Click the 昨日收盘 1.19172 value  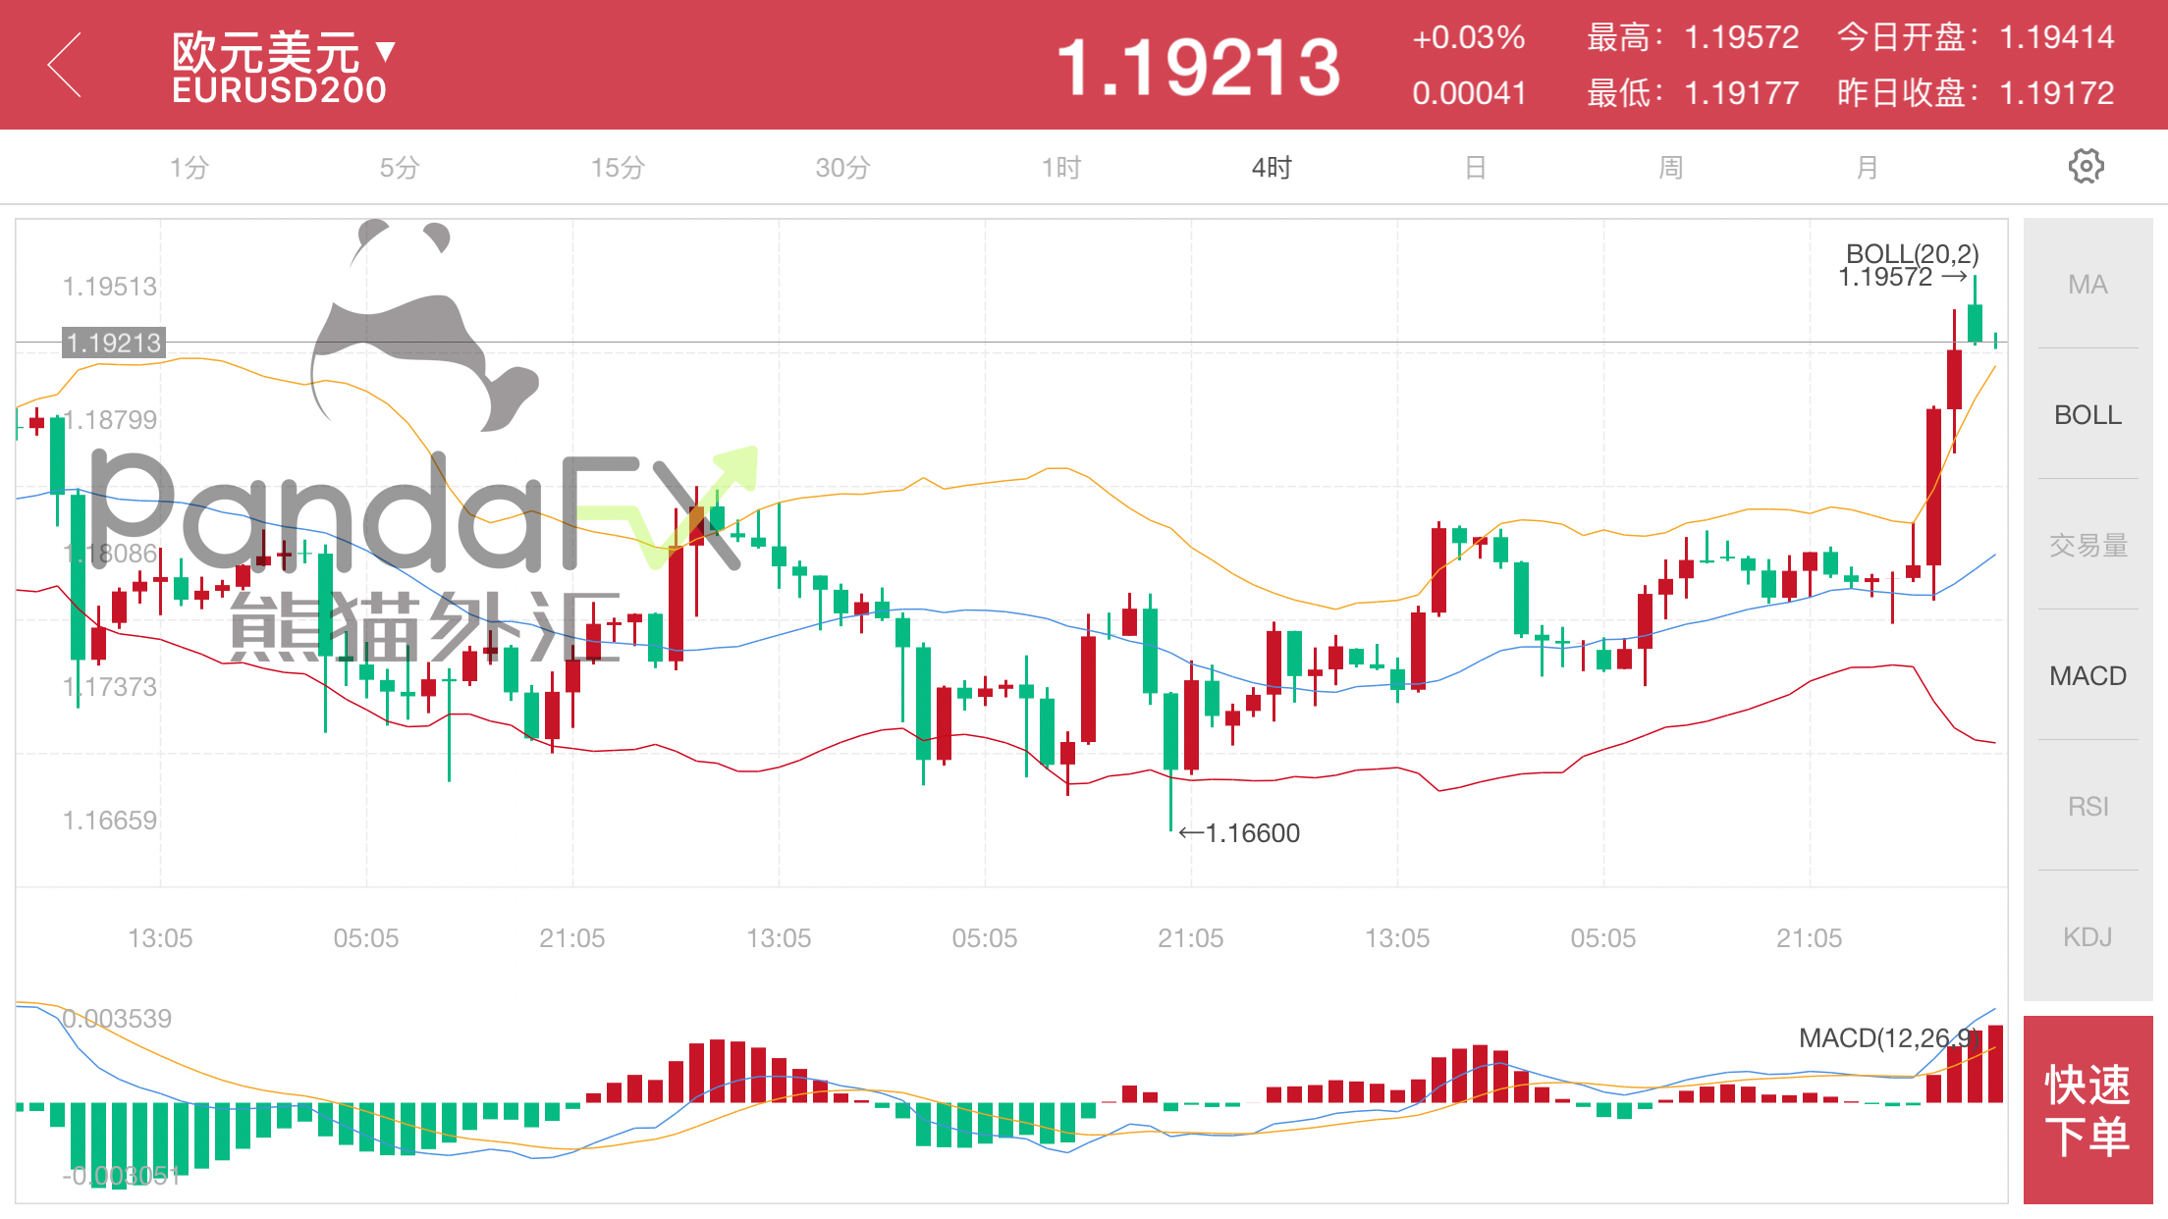(x=2057, y=93)
